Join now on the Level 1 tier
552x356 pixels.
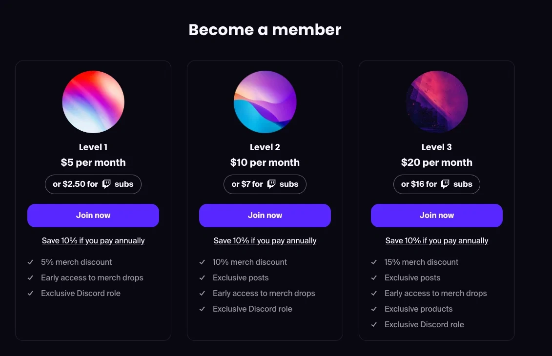click(93, 215)
